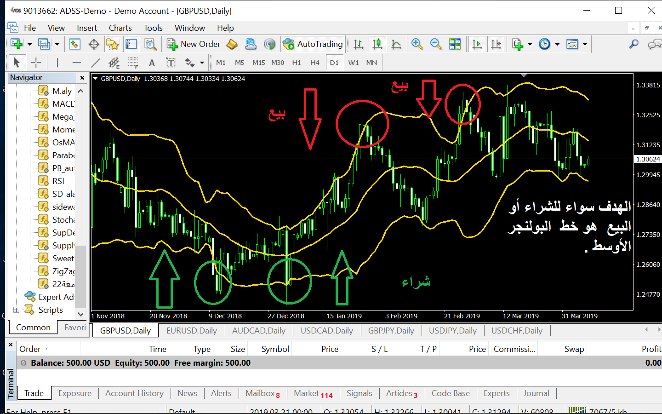Switch to GBPJPY,Daily chart tab
Screen dimensions: 662x414
tap(391, 331)
